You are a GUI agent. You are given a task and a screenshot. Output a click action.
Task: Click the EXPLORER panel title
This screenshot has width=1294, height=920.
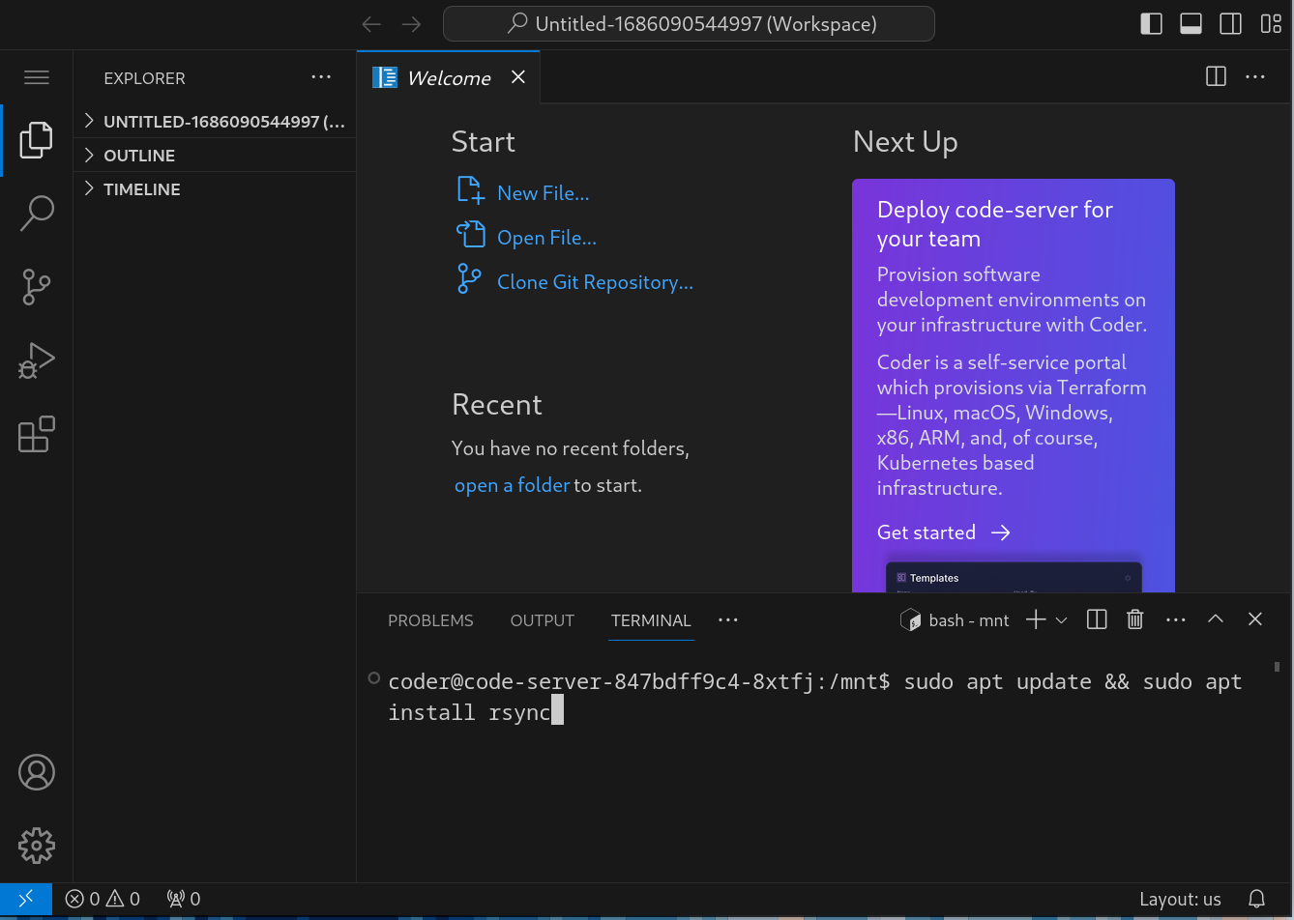144,78
